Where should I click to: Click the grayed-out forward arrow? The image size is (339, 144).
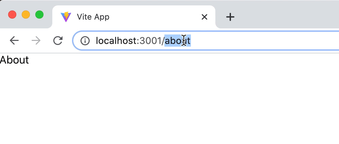(x=36, y=41)
